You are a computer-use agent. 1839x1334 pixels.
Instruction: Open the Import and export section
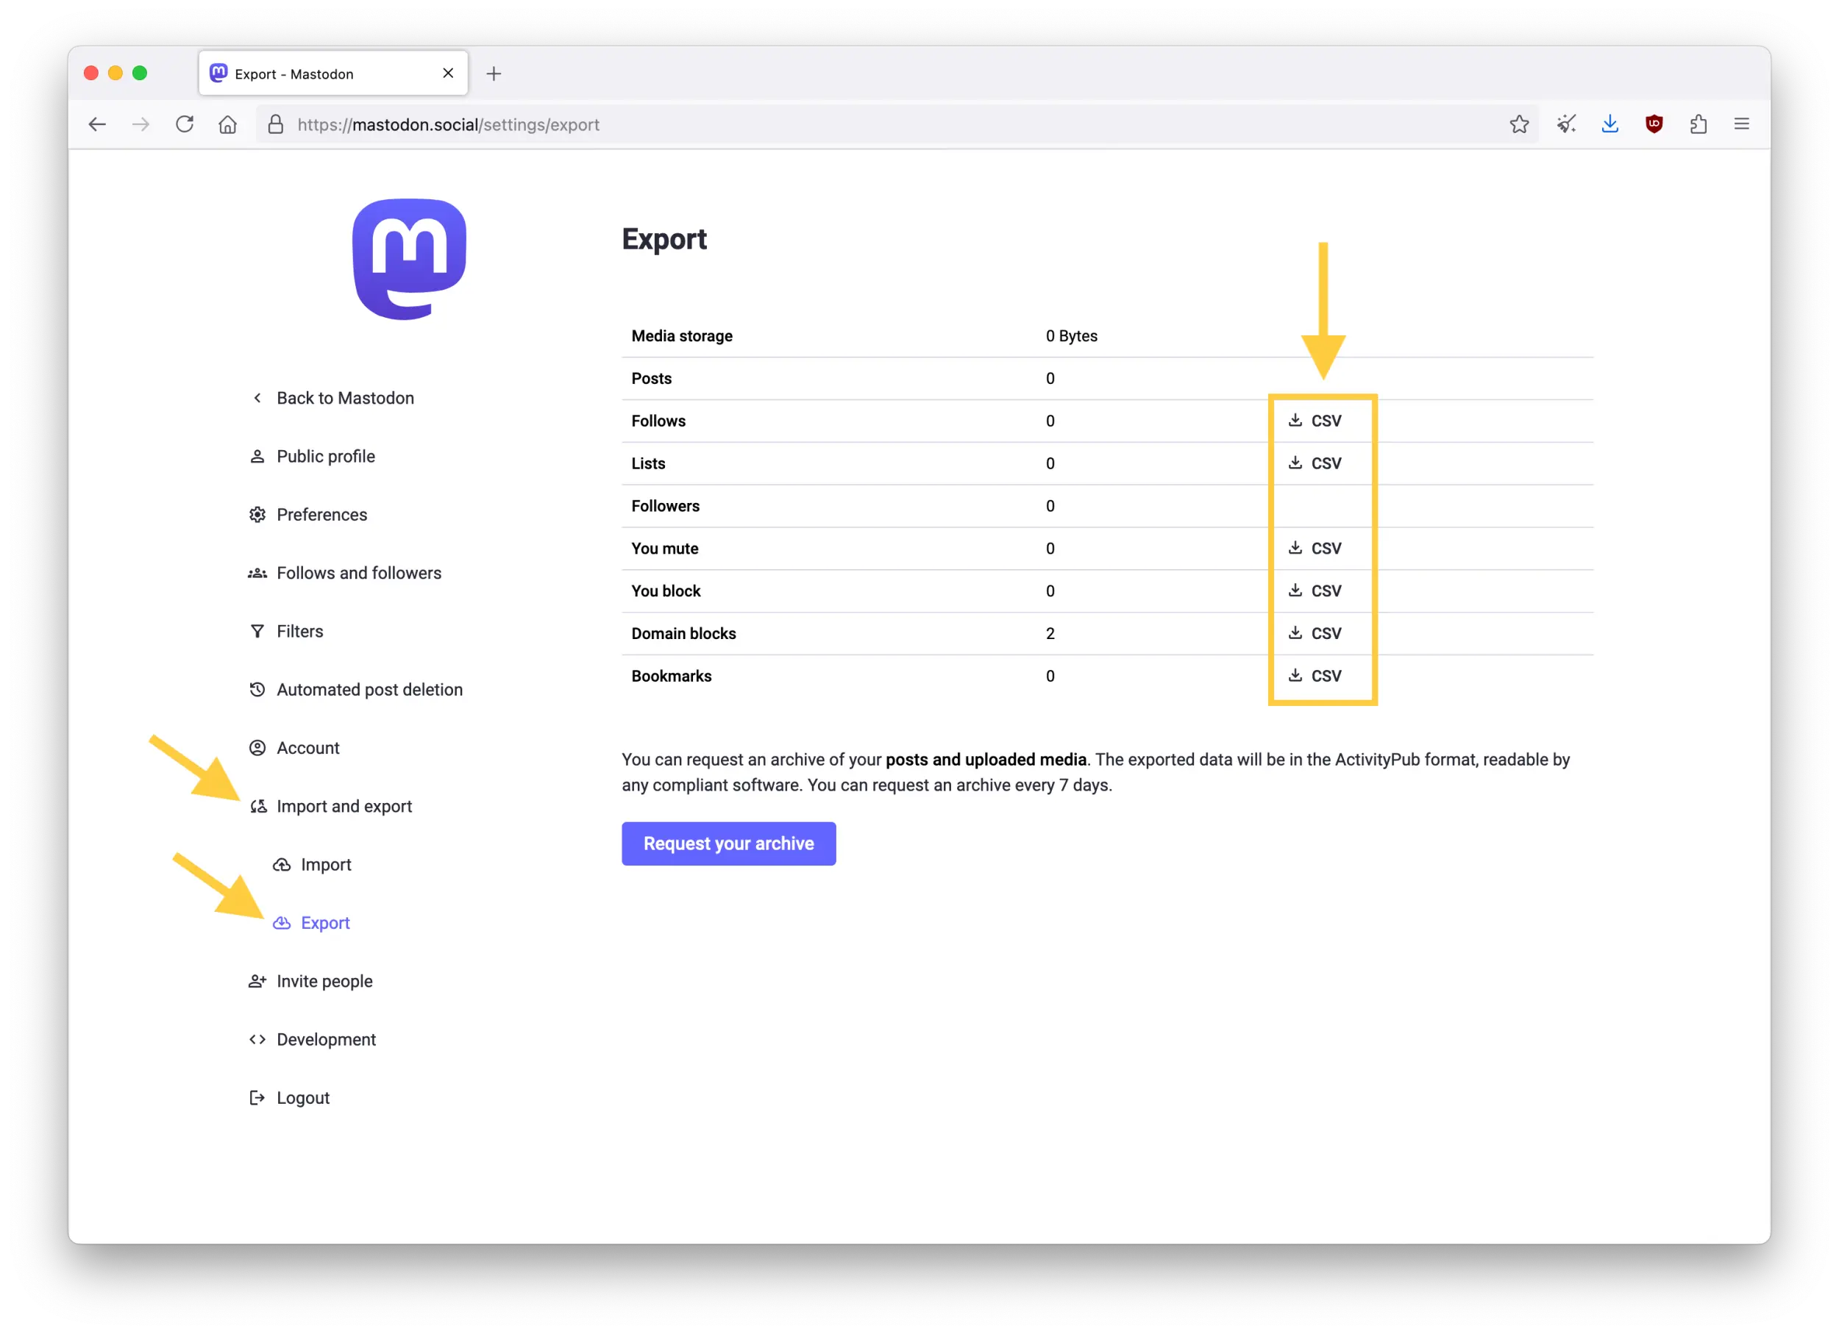pos(344,805)
